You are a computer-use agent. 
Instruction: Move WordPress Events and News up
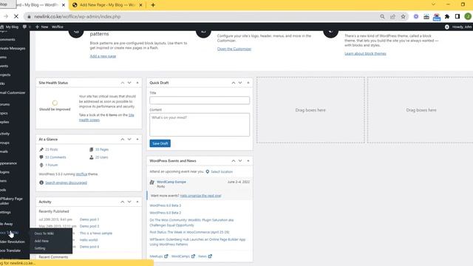click(234, 161)
